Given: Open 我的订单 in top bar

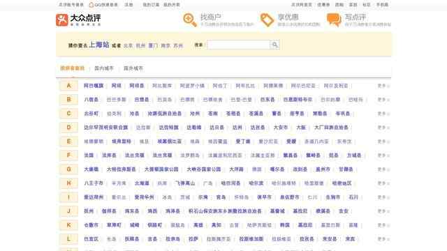Looking at the screenshot, I should tap(151, 5).
